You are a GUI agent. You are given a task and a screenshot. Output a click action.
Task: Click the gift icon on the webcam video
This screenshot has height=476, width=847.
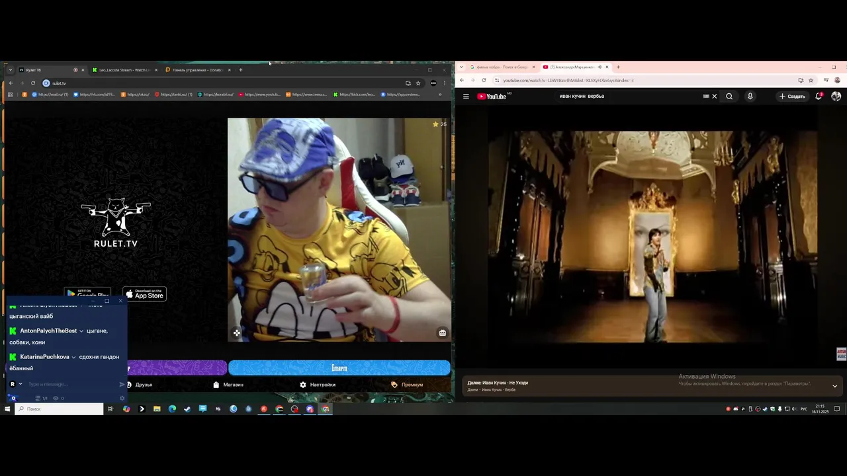tap(443, 333)
